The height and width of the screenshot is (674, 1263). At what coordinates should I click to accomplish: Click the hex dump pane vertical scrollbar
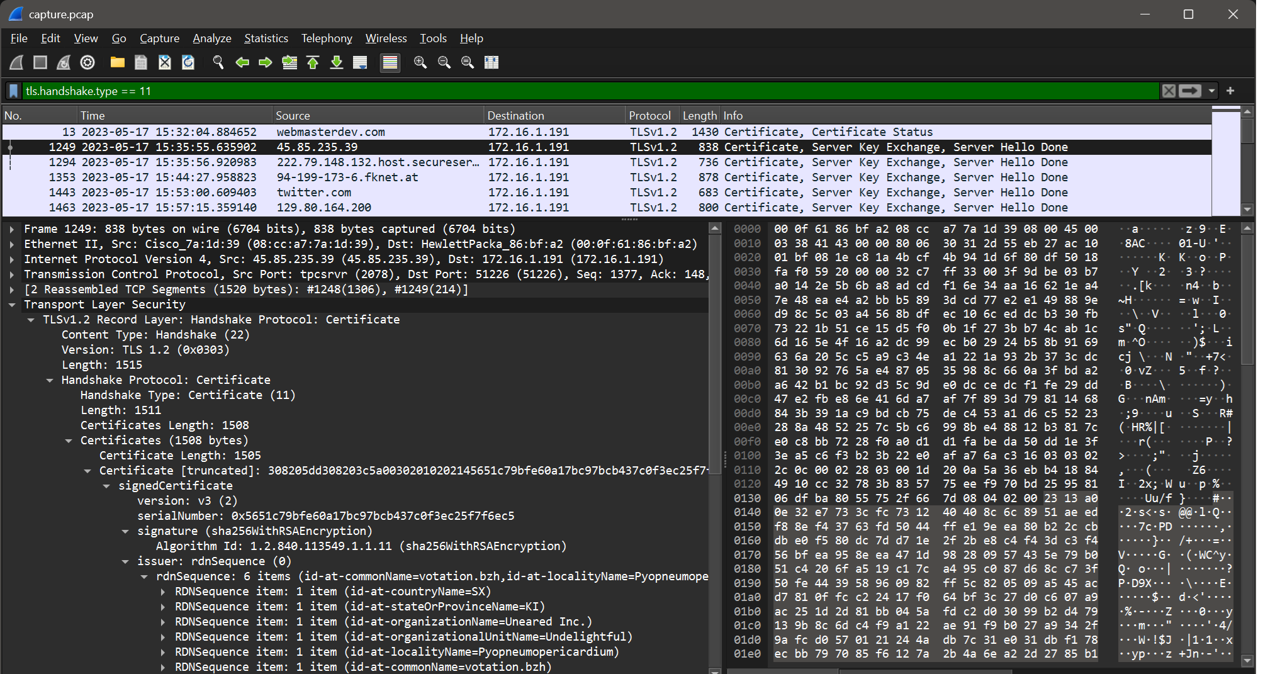tap(1247, 443)
